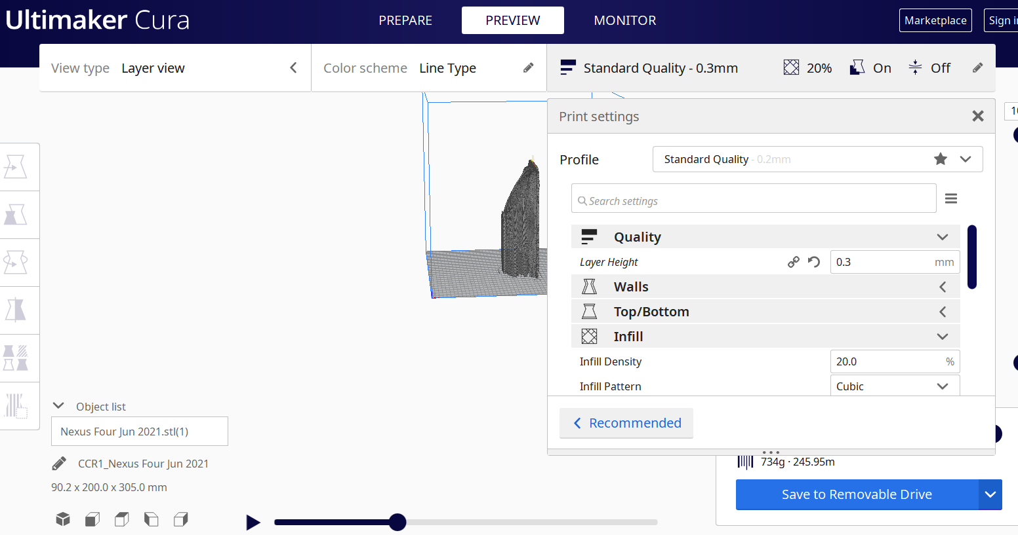
Task: Play the layer simulation
Action: [x=253, y=522]
